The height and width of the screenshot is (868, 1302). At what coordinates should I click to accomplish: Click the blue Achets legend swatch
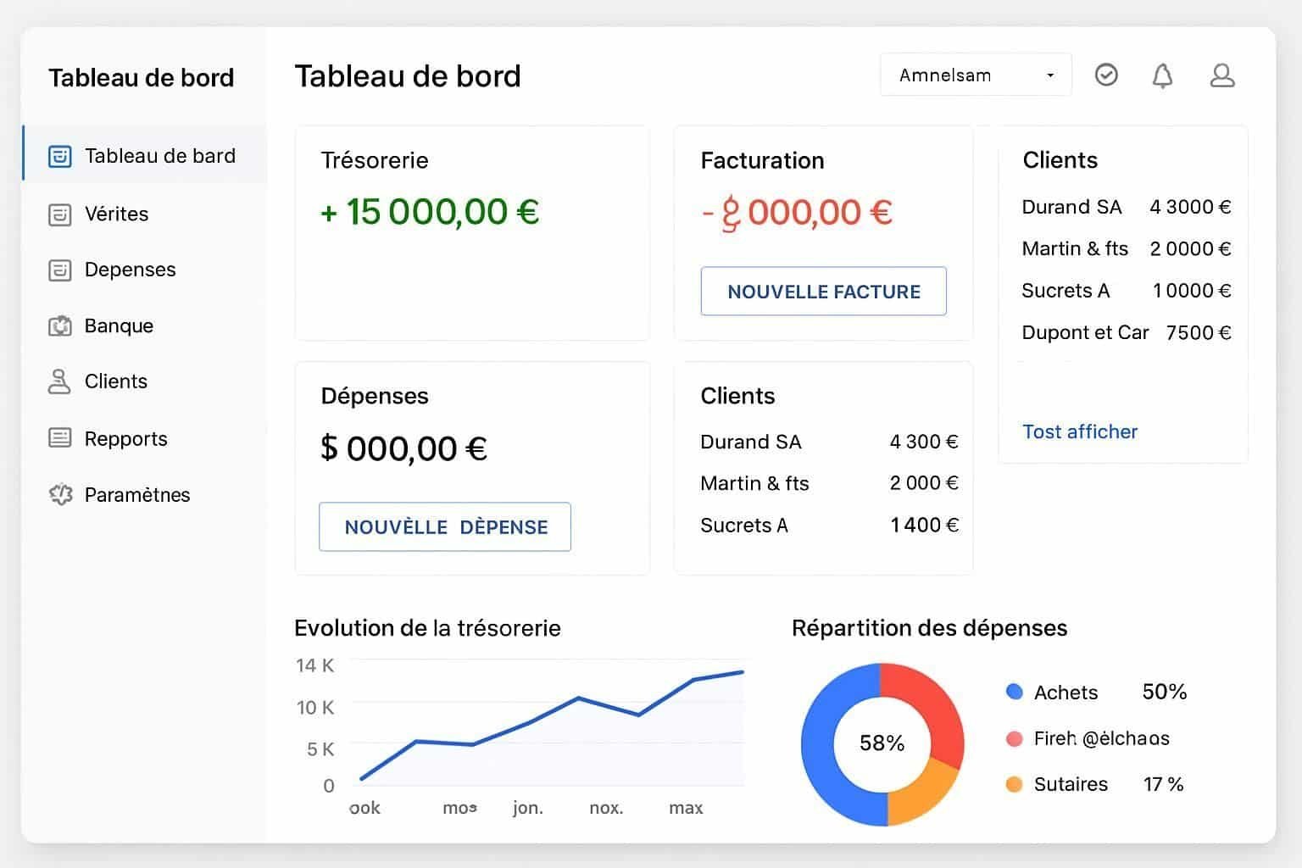click(x=1014, y=692)
